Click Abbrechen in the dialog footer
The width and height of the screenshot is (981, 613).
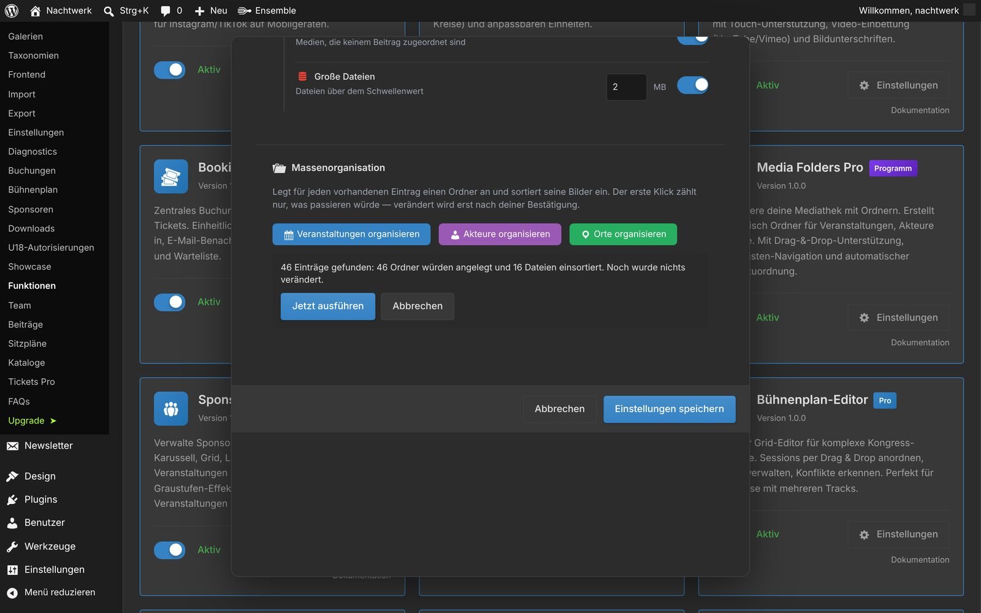click(560, 409)
